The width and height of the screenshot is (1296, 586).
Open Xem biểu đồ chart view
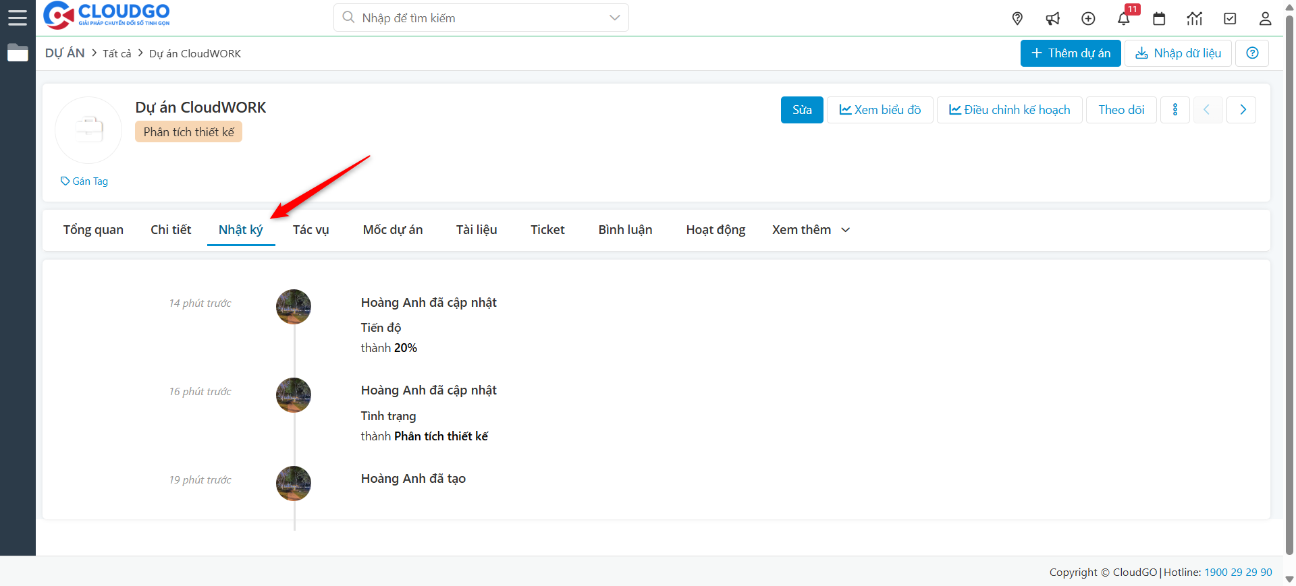(x=880, y=110)
